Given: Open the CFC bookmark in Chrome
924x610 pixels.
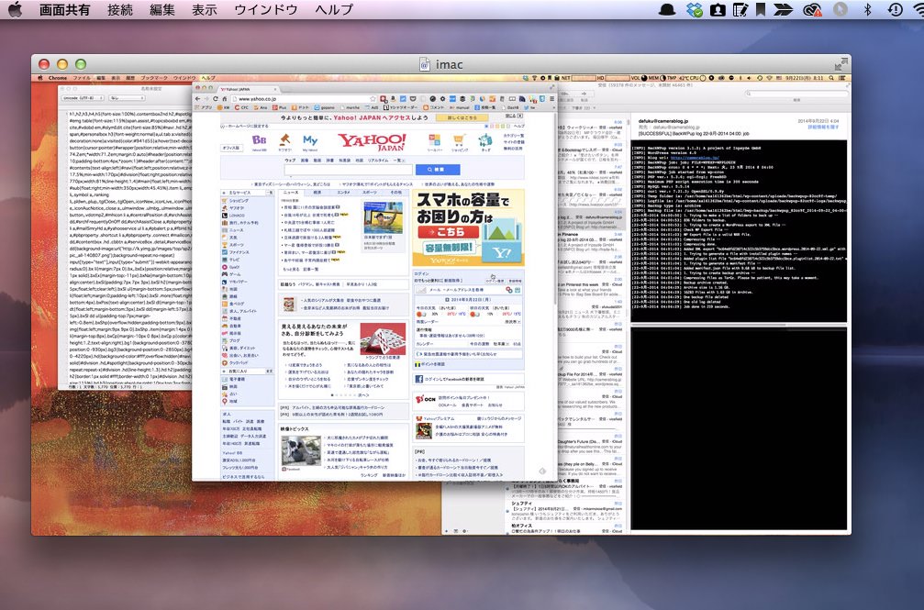Looking at the screenshot, I should (241, 108).
